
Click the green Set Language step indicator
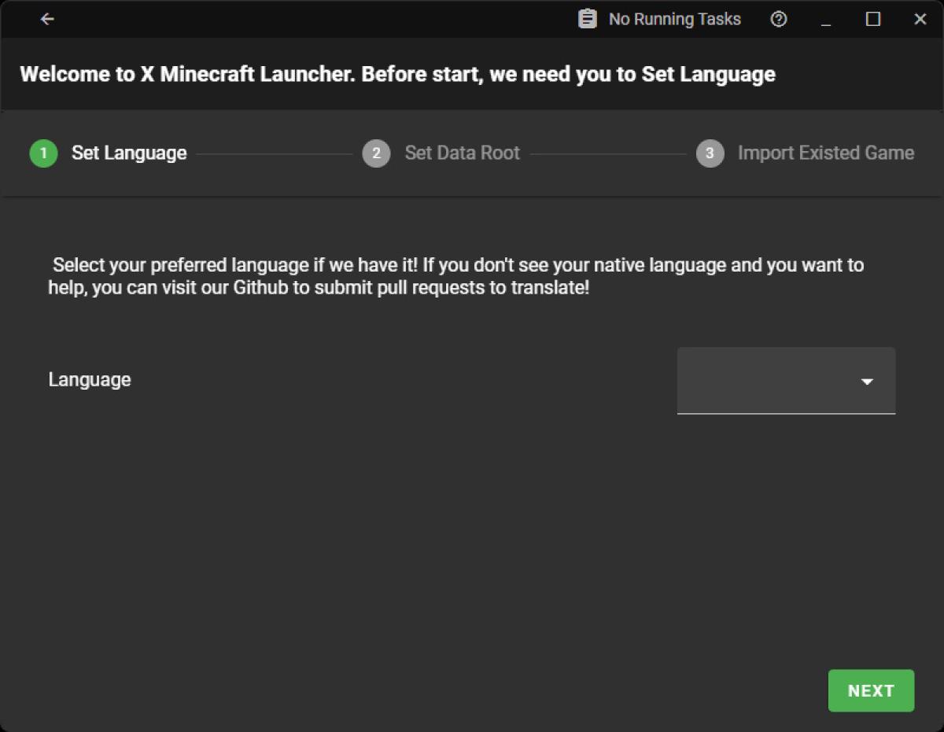coord(43,153)
